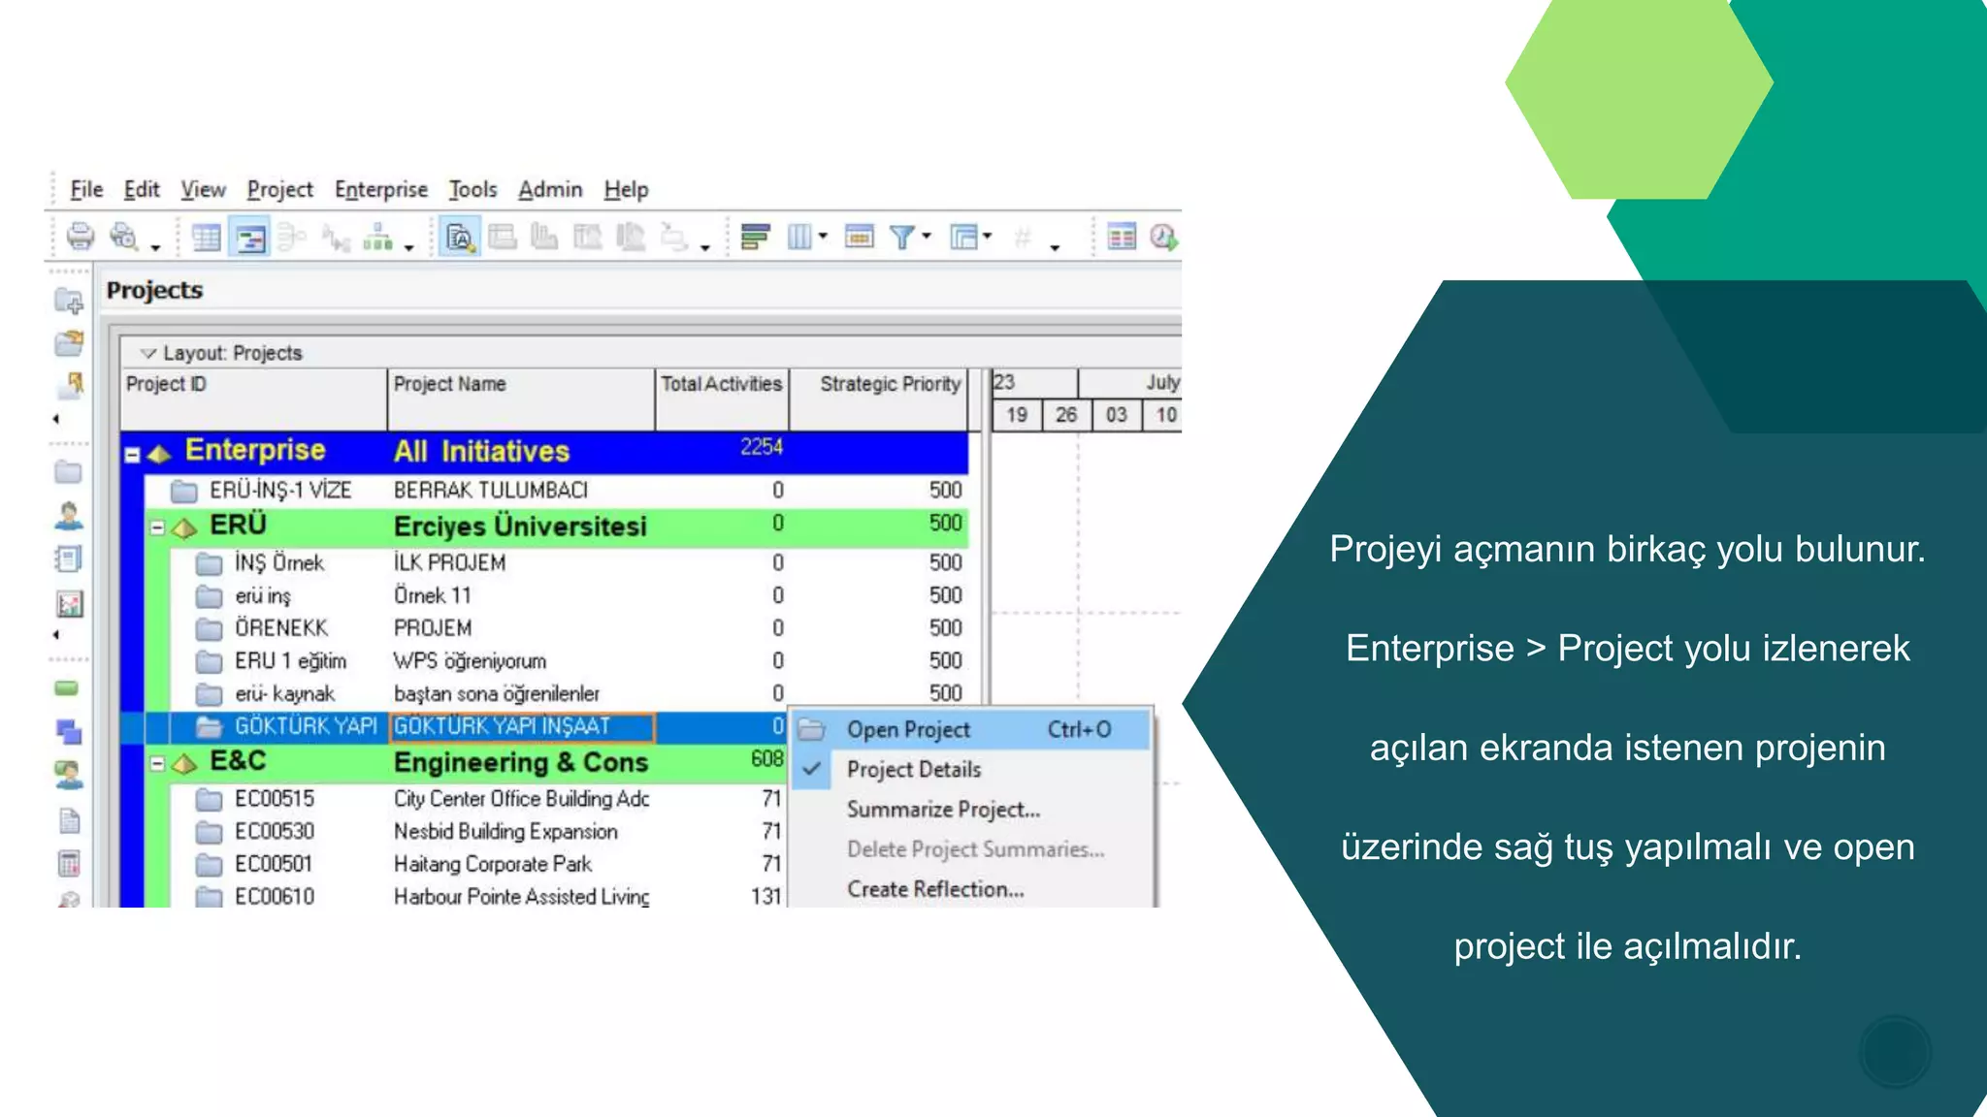Open Print Preview from toolbar
Screen dimensions: 1987x1117
pyautogui.click(x=123, y=236)
